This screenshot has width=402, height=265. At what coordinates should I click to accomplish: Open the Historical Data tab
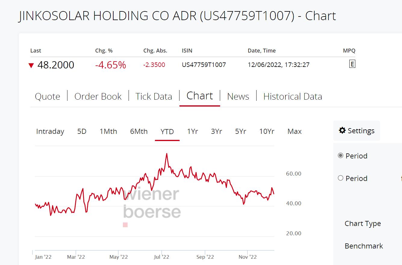pos(292,96)
